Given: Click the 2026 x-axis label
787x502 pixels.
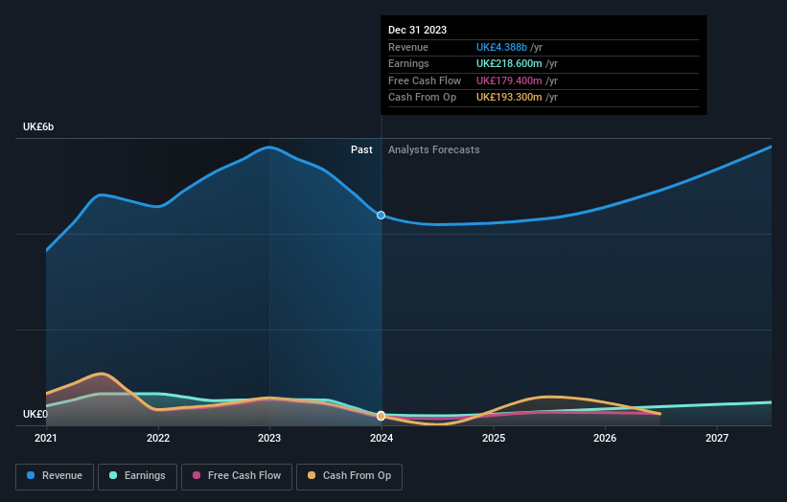Looking at the screenshot, I should (605, 439).
